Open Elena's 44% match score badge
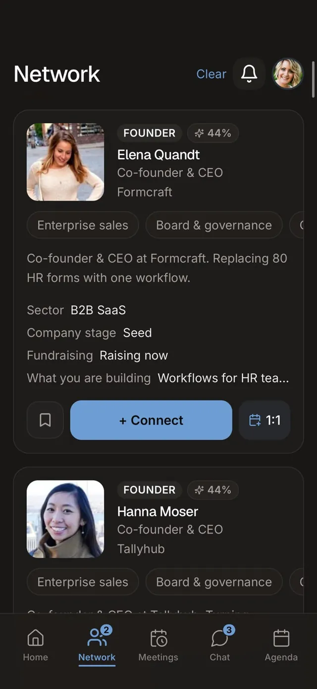 pos(213,133)
